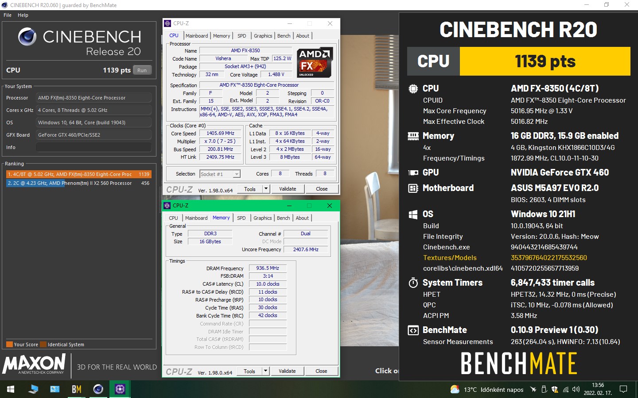Click the Motherboard icon in BenchMate panel
638x398 pixels.
click(x=413, y=188)
